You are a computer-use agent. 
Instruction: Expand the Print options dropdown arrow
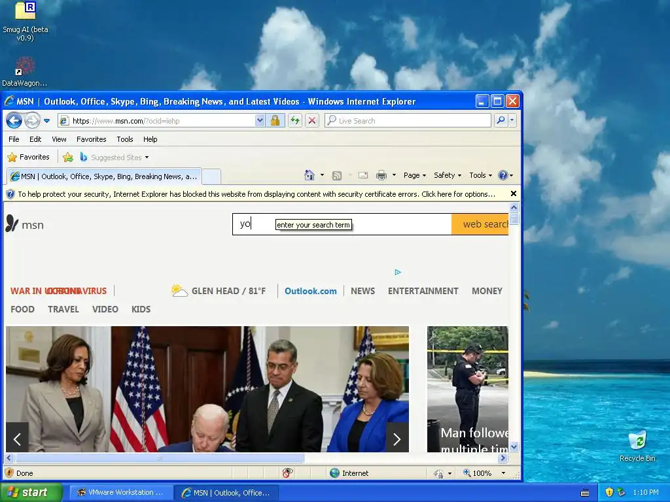[x=394, y=175]
